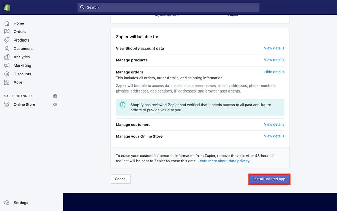337x211 pixels.
Task: Click the Customers person icon
Action: pyautogui.click(x=7, y=49)
